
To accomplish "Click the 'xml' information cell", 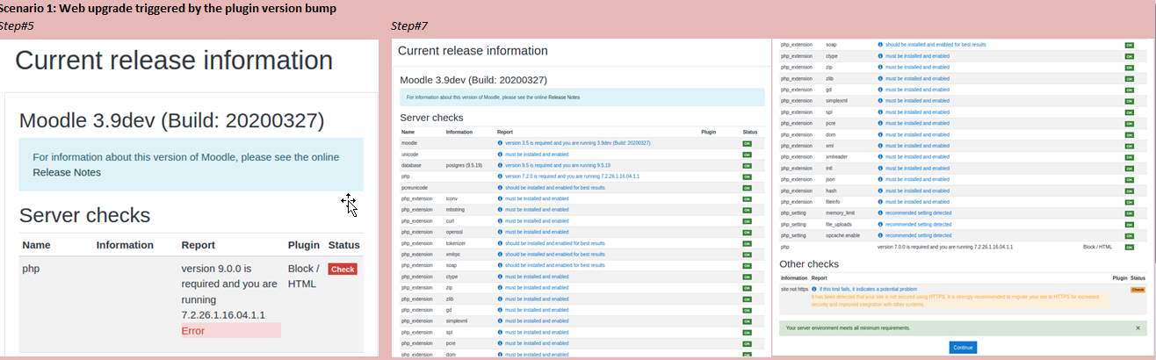I will pos(830,146).
